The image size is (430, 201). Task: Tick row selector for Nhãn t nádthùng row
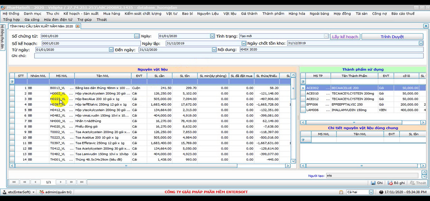tap(12, 121)
